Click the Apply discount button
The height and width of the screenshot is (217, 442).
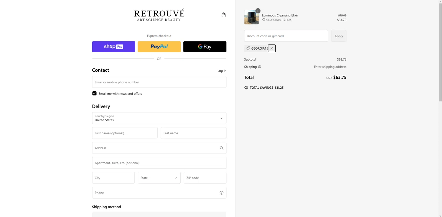pos(339,36)
